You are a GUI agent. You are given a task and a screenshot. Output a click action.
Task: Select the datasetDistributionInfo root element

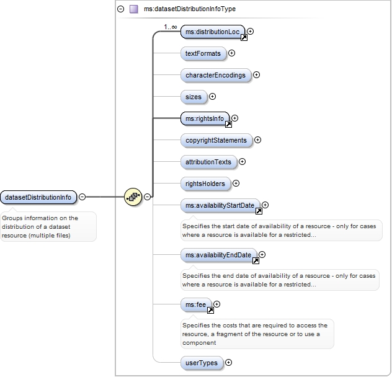[38, 197]
